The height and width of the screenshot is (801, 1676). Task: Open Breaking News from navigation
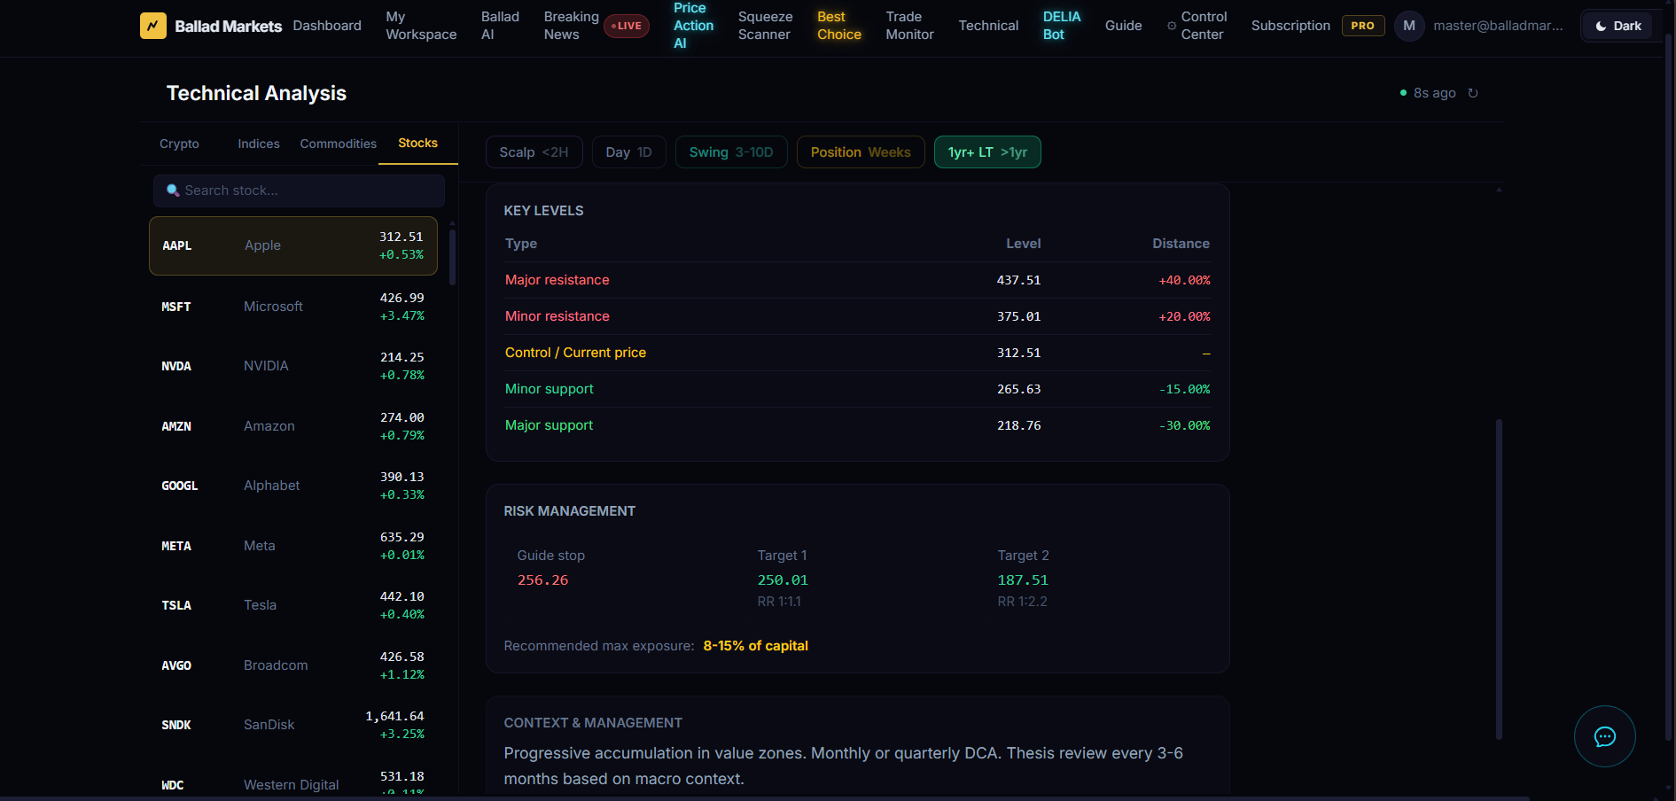(x=571, y=26)
